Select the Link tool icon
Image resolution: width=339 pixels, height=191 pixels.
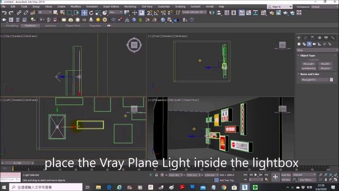(19, 13)
